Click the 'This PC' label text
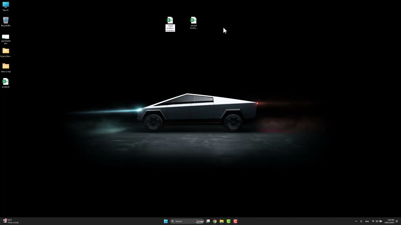 (6, 10)
